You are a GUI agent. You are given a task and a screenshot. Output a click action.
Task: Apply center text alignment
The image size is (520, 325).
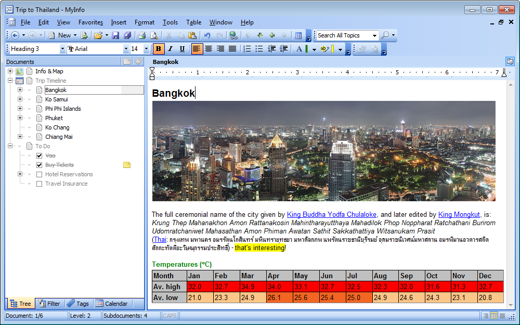(x=209, y=49)
